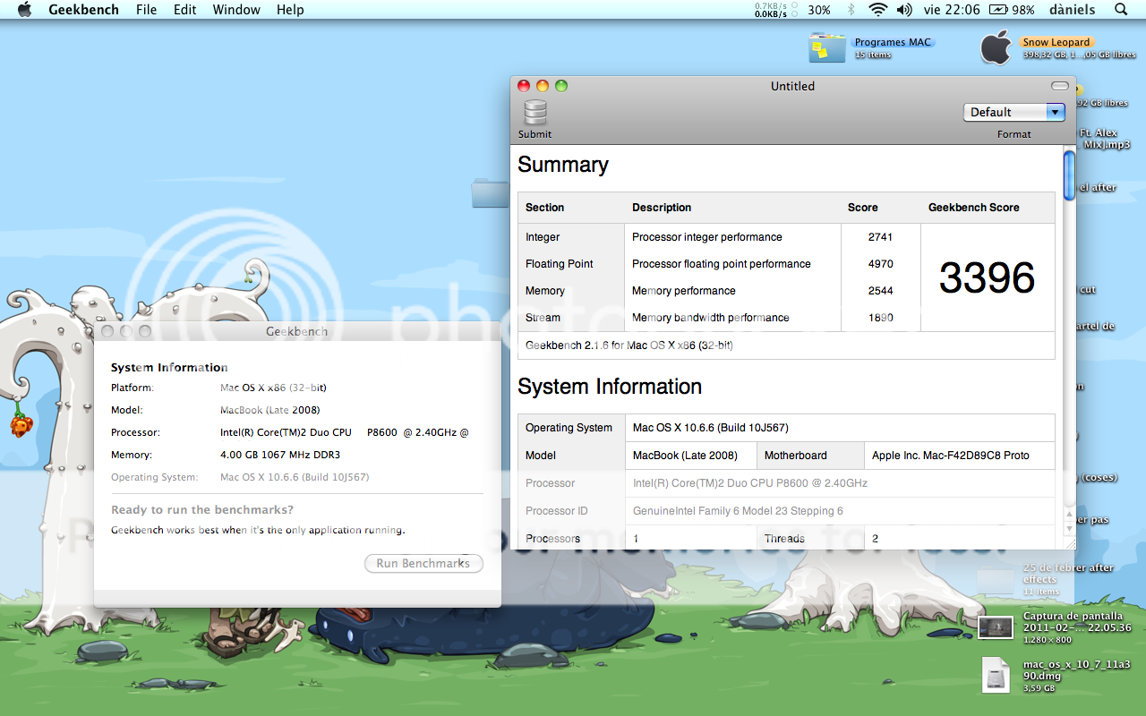Image resolution: width=1146 pixels, height=716 pixels.
Task: Click the Bluetooth icon in menu bar
Action: (851, 10)
